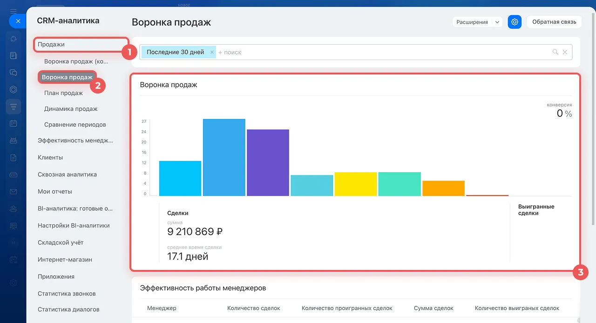Open the Сквозная аналитика section
Screen dimensions: 596x323
click(67, 175)
